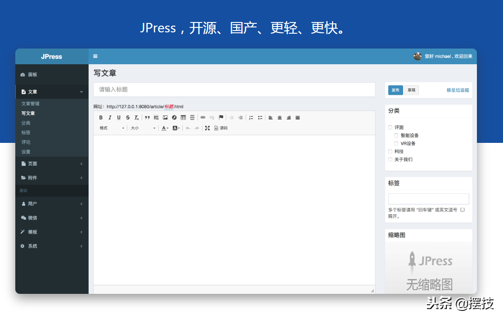This screenshot has height=319, width=503.
Task: Go to 标签 submenu item in sidebar
Action: click(26, 133)
